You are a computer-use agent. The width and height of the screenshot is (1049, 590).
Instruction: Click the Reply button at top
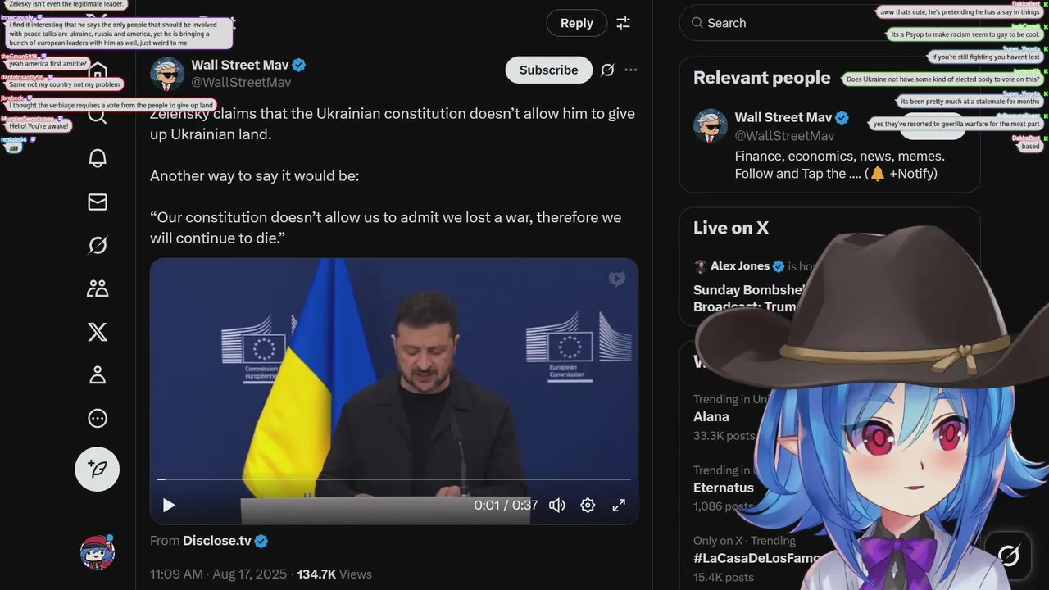point(577,23)
